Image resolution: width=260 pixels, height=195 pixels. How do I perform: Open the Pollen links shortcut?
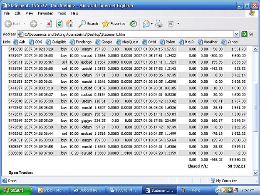(x=167, y=42)
